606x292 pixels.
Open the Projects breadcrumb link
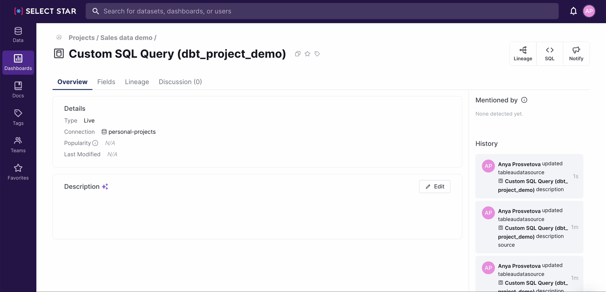click(81, 38)
